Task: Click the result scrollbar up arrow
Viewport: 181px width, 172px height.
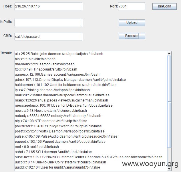Action: click(x=169, y=54)
